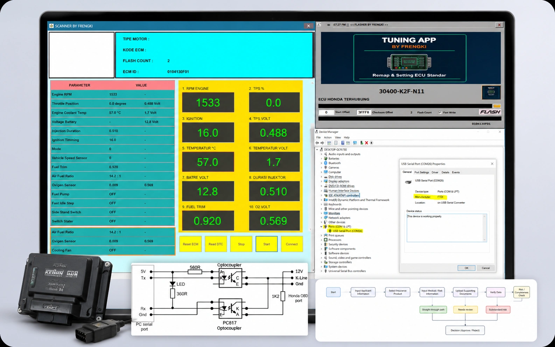This screenshot has height=347, width=555.
Task: Switch to the Details tab
Action: click(x=445, y=172)
